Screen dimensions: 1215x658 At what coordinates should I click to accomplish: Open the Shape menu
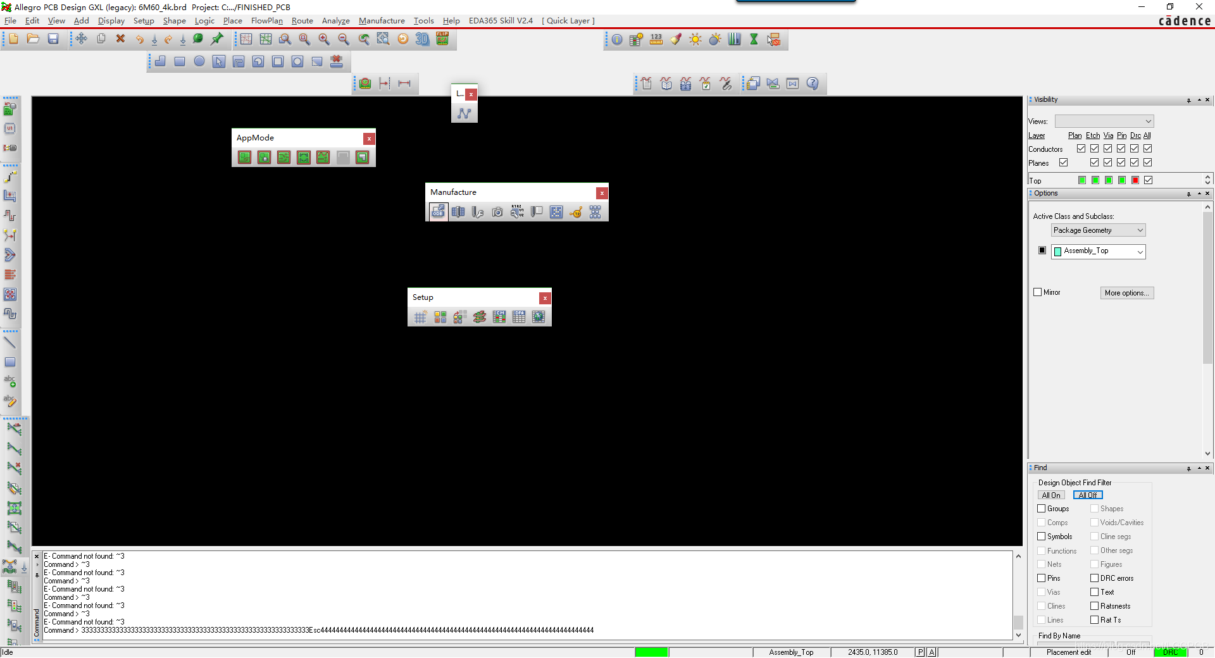(x=174, y=21)
